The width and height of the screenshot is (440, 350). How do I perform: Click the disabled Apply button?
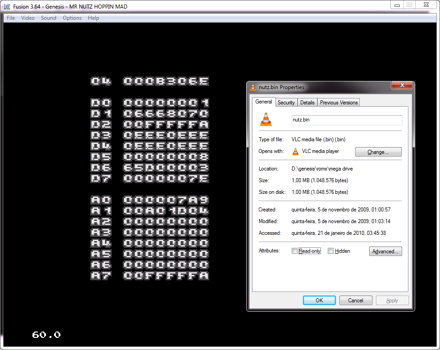pos(392,300)
